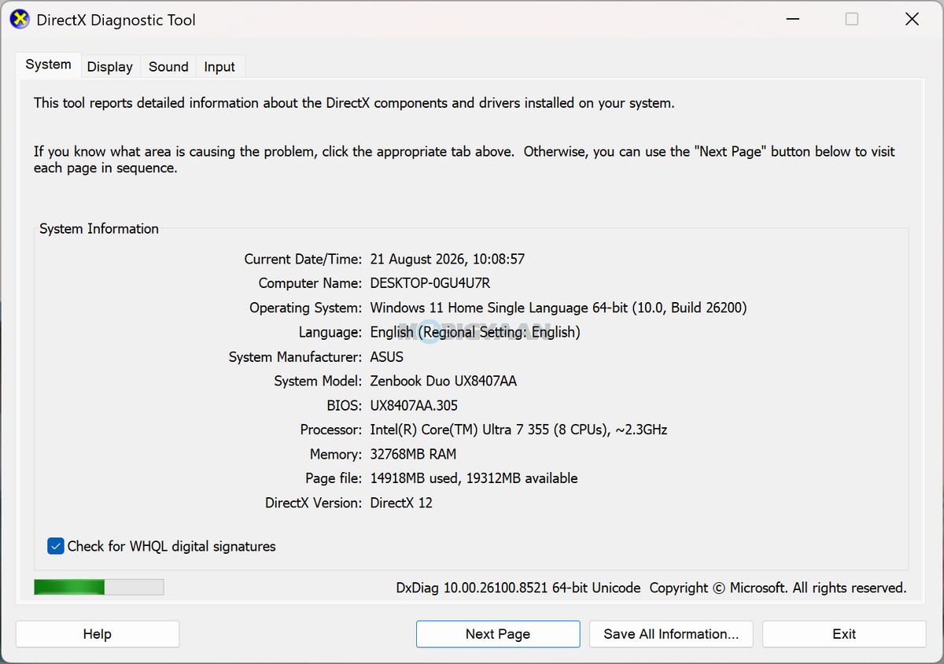The height and width of the screenshot is (664, 944).
Task: Go to Next Page
Action: coord(498,634)
